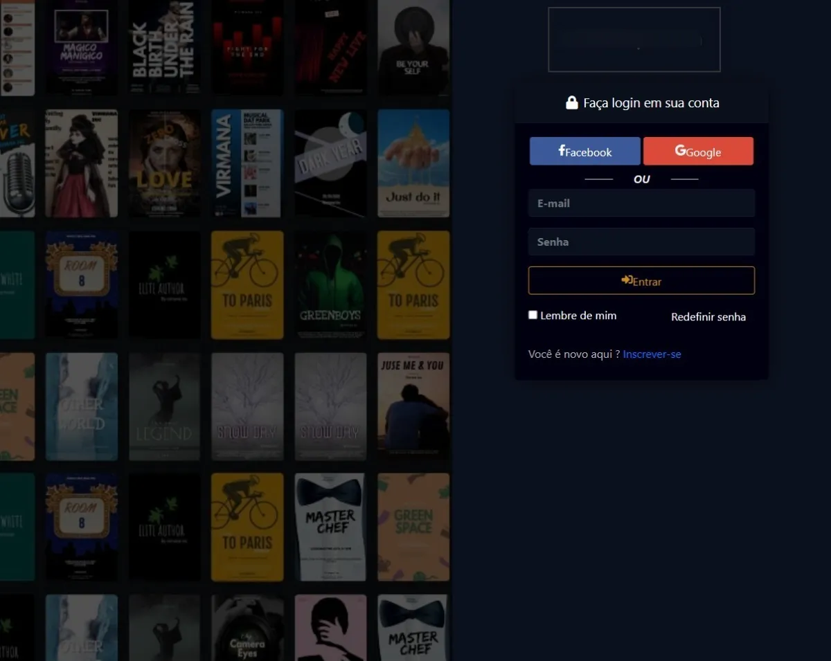Sign in with the Facebook button
Screen dimensions: 831x661
[x=585, y=151]
